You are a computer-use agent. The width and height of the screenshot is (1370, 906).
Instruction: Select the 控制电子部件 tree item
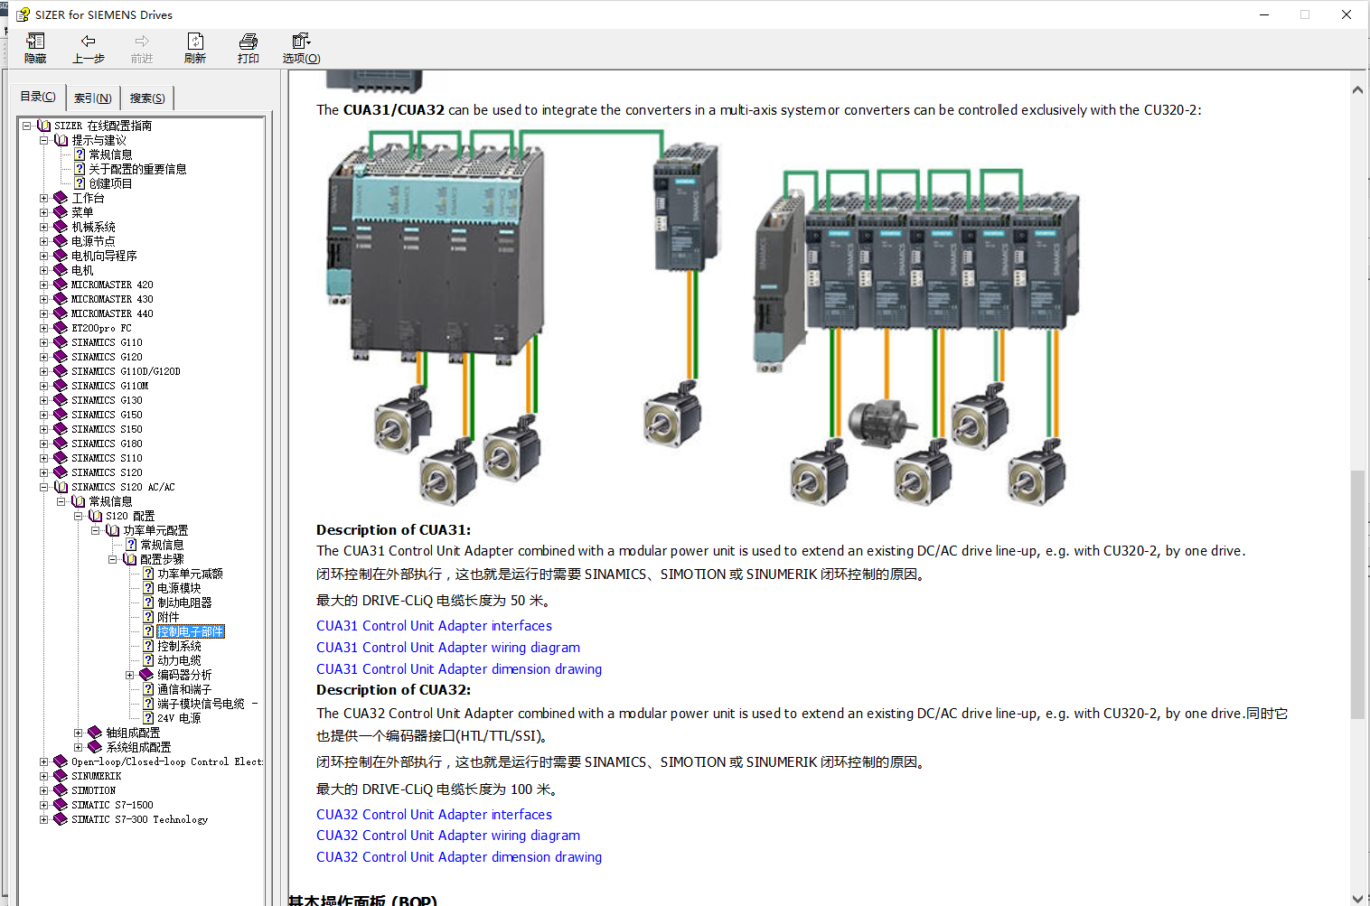(190, 631)
